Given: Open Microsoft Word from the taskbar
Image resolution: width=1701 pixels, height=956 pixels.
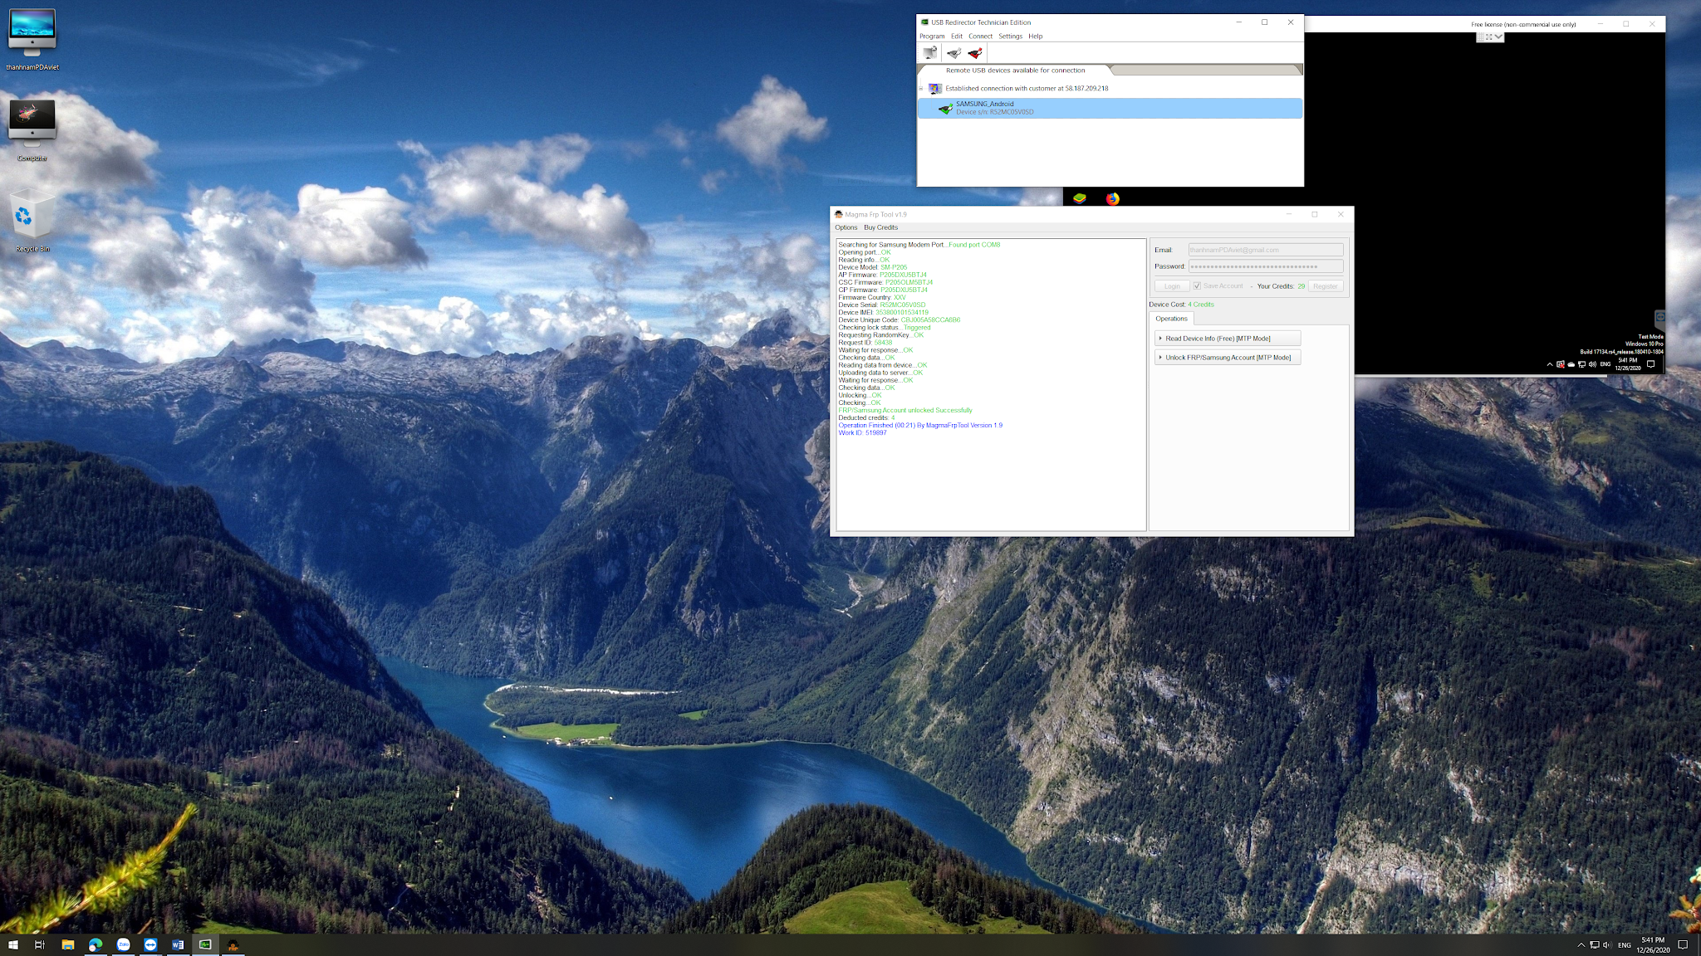Looking at the screenshot, I should click(178, 944).
